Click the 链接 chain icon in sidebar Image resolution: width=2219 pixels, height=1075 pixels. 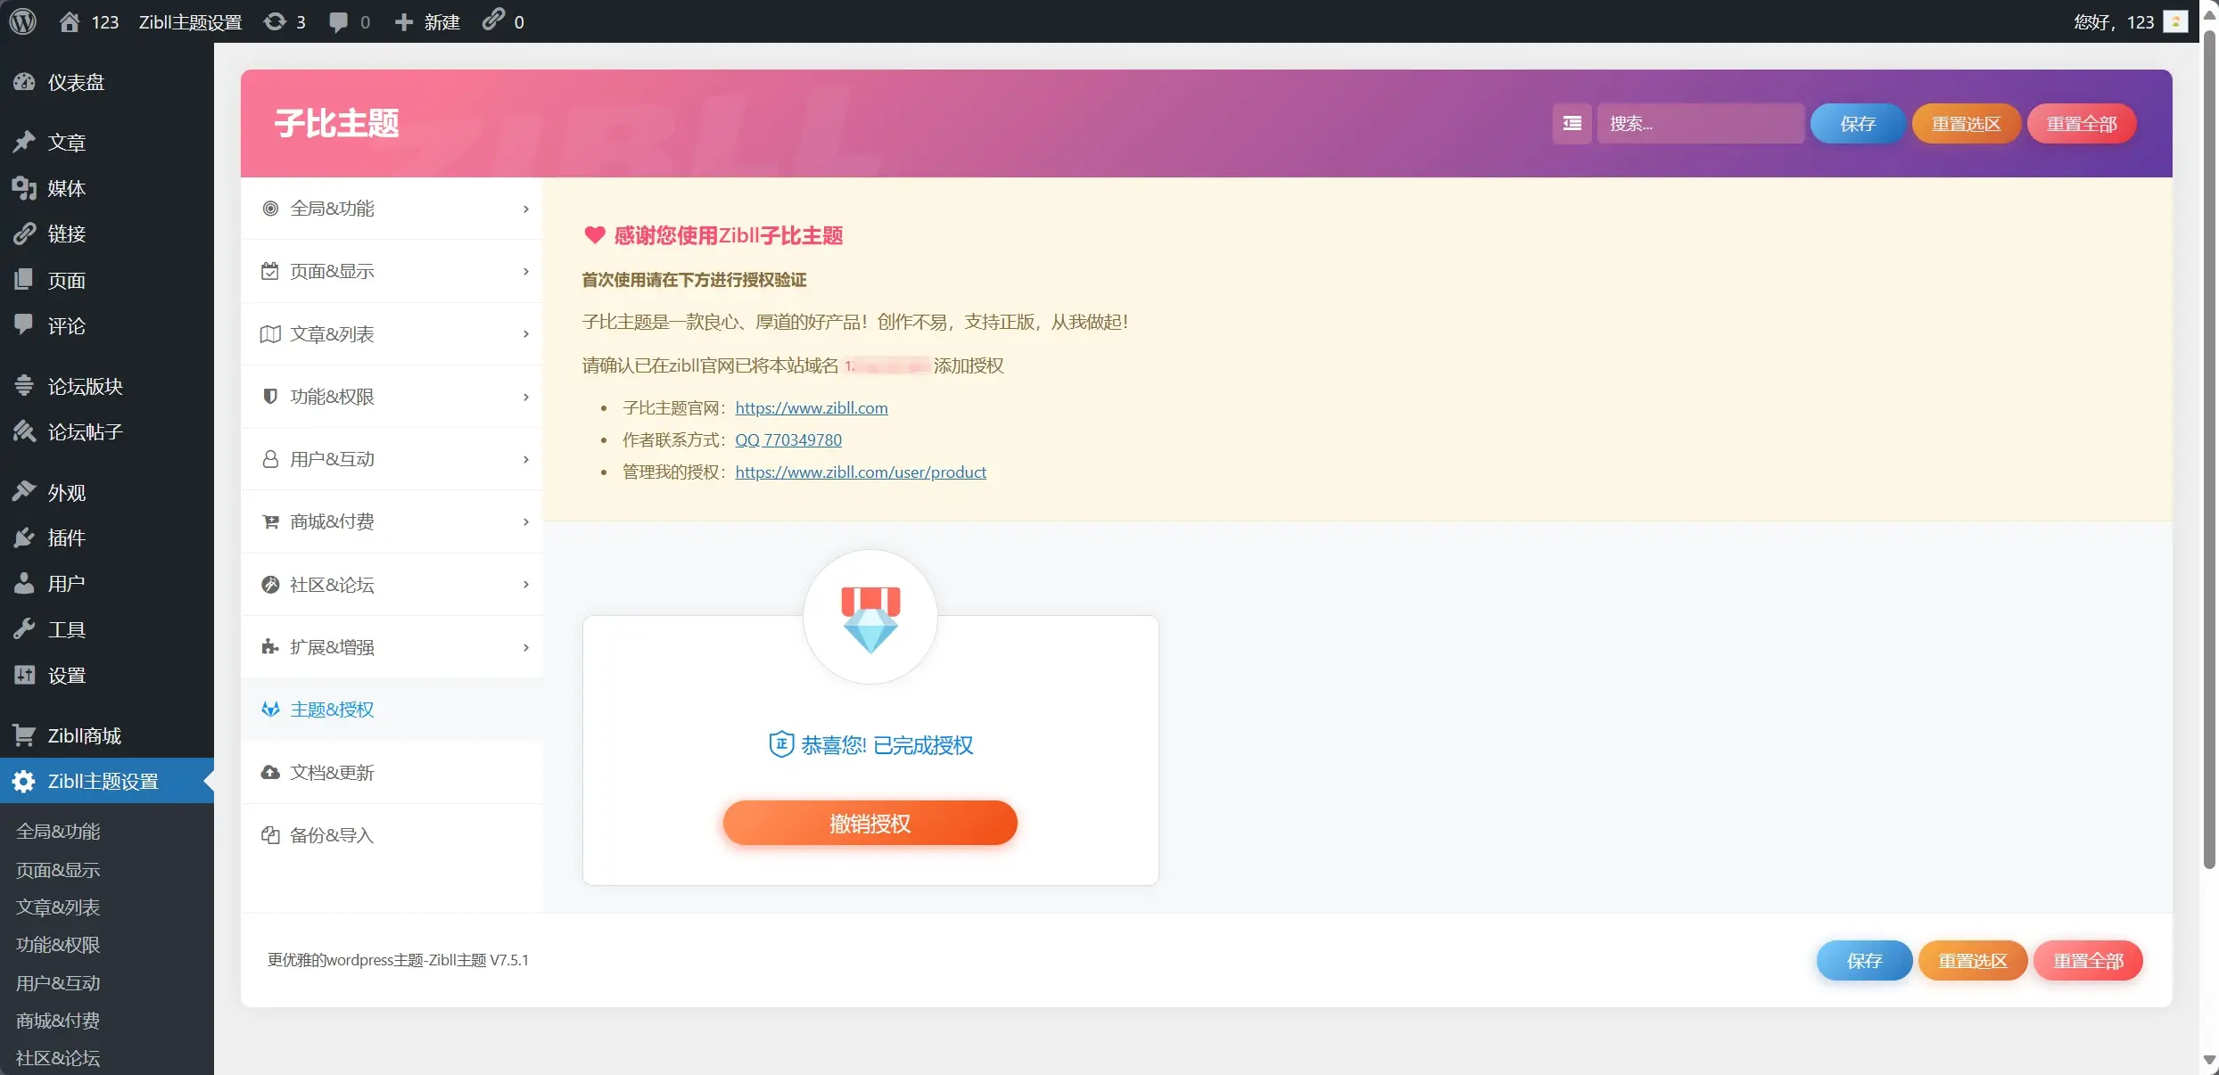(24, 234)
